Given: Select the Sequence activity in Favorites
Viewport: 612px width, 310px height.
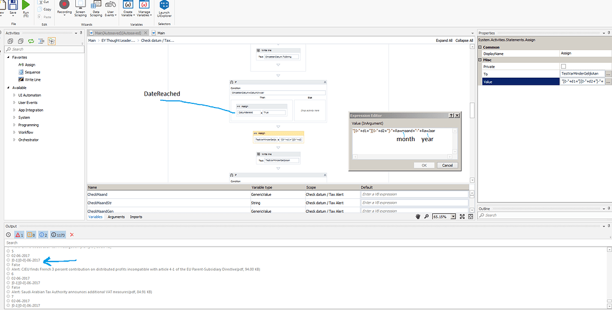Looking at the screenshot, I should coord(29,72).
